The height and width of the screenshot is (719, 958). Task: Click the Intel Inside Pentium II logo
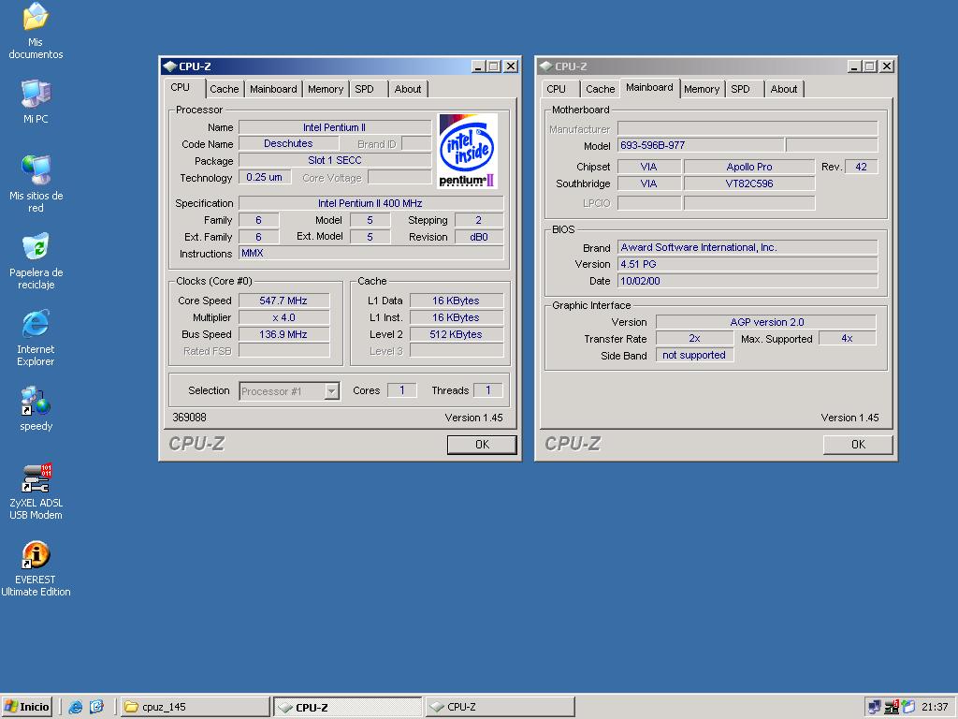468,151
